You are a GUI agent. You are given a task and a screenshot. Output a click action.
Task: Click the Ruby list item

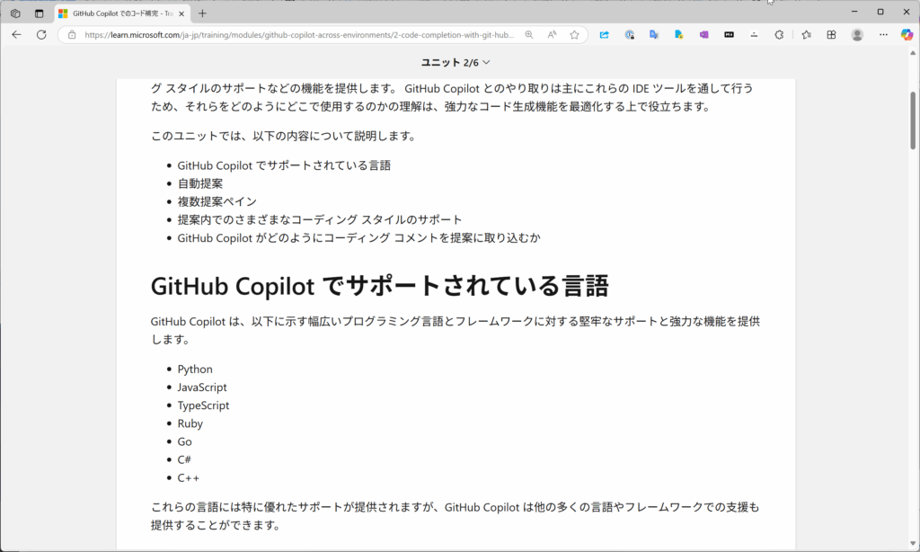click(190, 423)
